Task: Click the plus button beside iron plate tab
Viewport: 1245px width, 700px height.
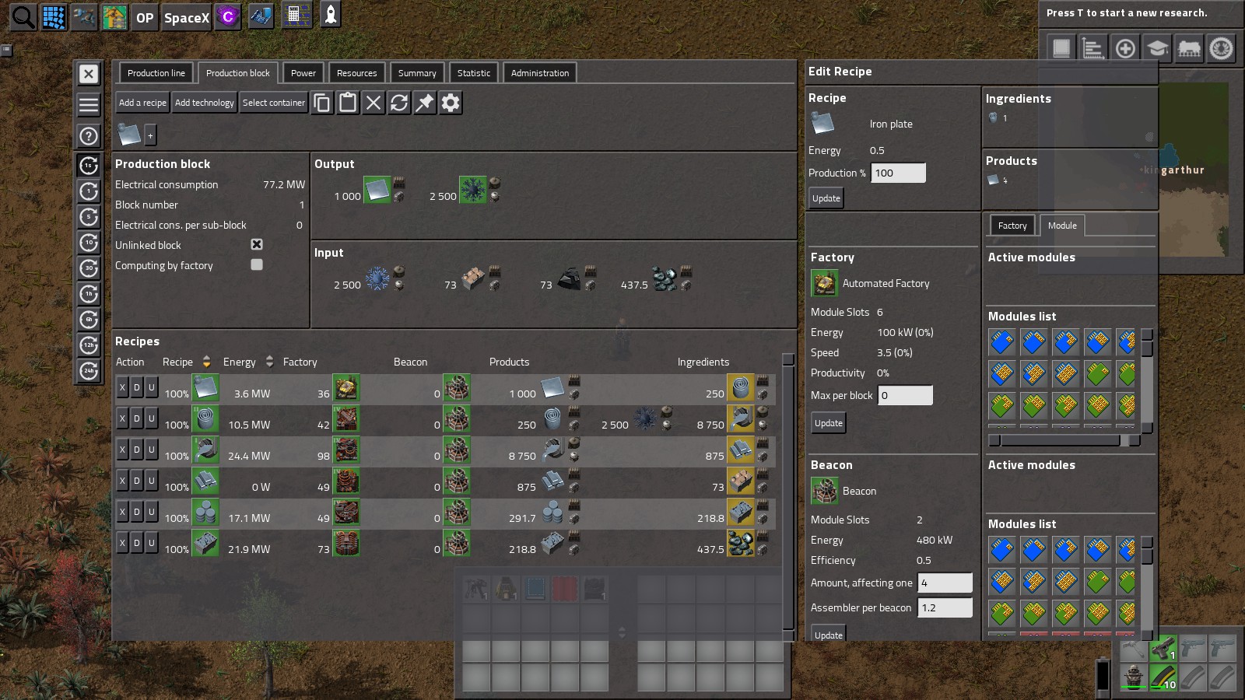Action: tap(150, 135)
